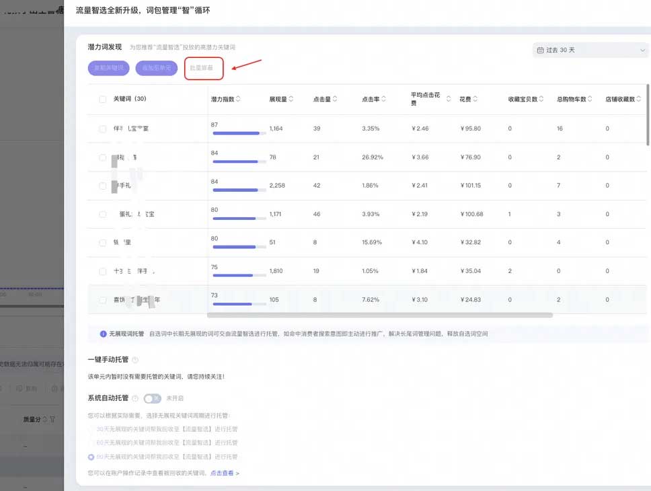Click the 复制关键词 button
The image size is (651, 491).
tap(109, 68)
